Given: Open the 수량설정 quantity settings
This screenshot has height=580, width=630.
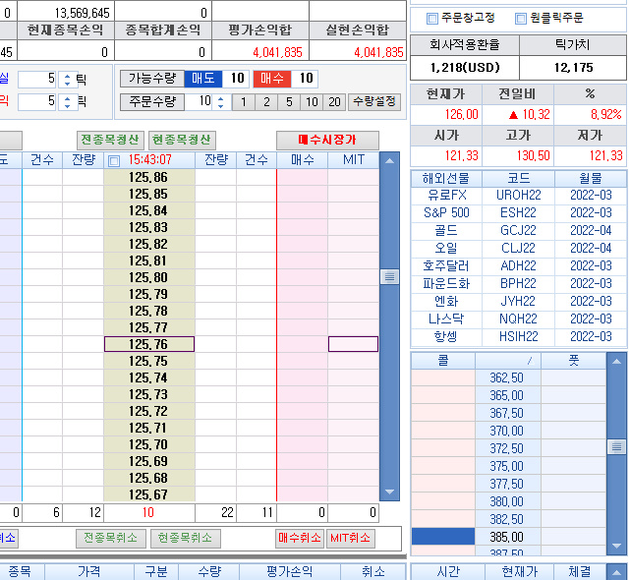Looking at the screenshot, I should click(x=374, y=101).
